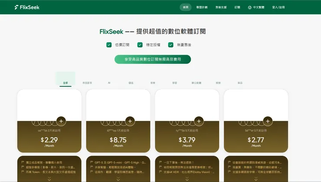Select the 學習 category tab
Viewport: 321px width, 182px height.
point(175,83)
